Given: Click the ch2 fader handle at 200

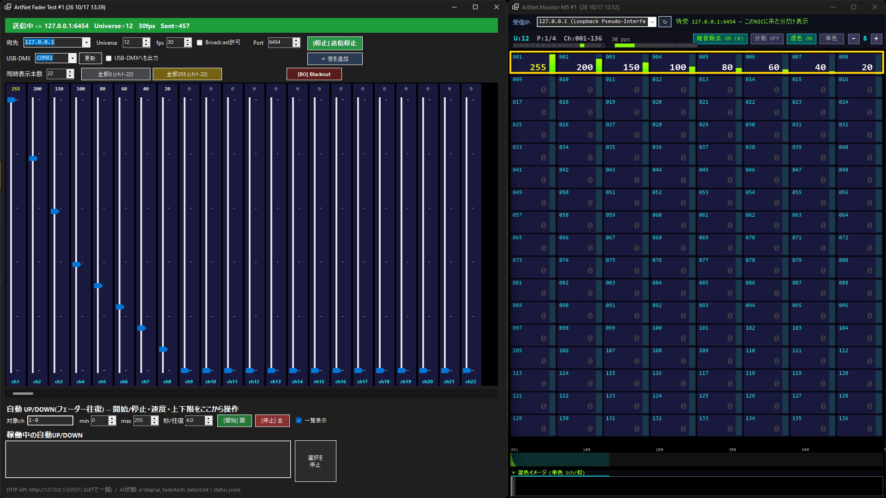Looking at the screenshot, I should tap(33, 159).
